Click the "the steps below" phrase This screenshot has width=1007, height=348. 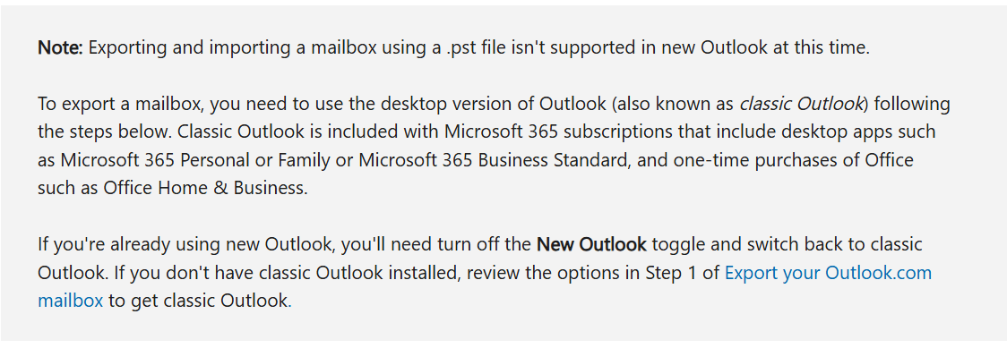[x=105, y=132]
